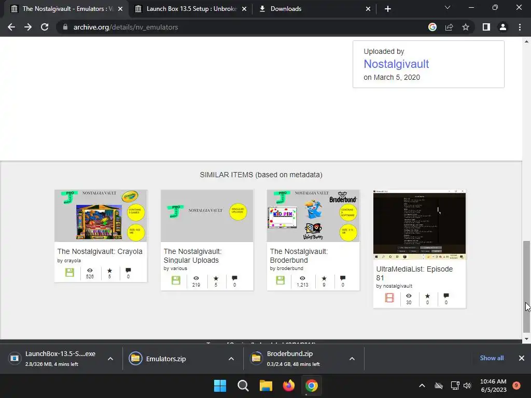
Task: Click the views eye icon on Crayola card
Action: pos(90,271)
